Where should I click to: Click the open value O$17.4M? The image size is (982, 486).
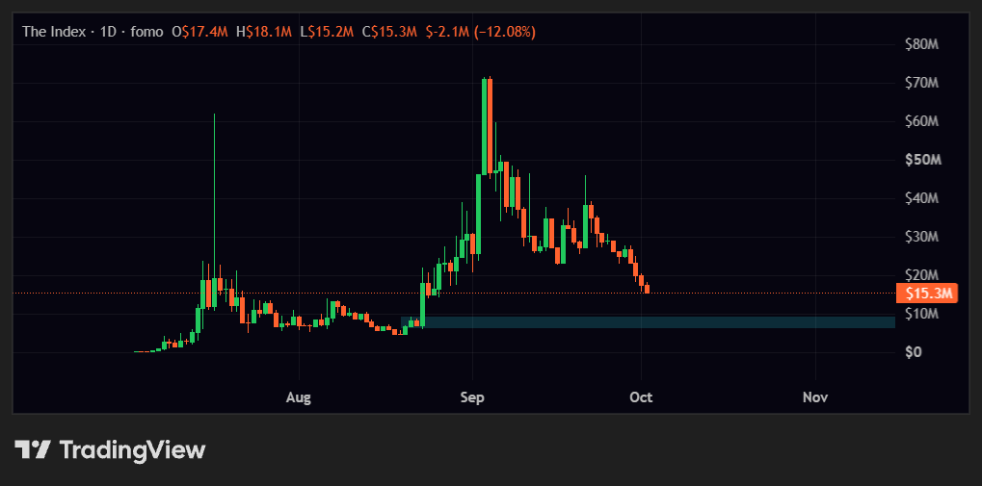point(199,32)
